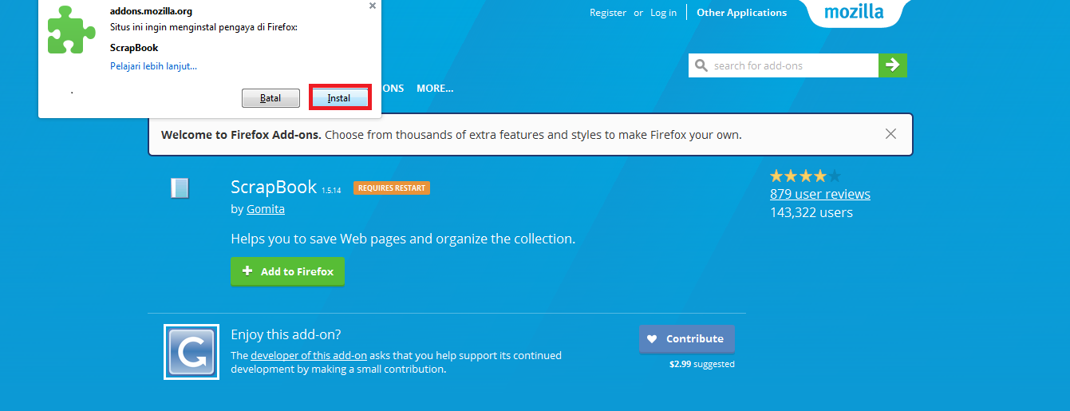
Task: Click the mozilla logo tab
Action: pyautogui.click(x=854, y=12)
